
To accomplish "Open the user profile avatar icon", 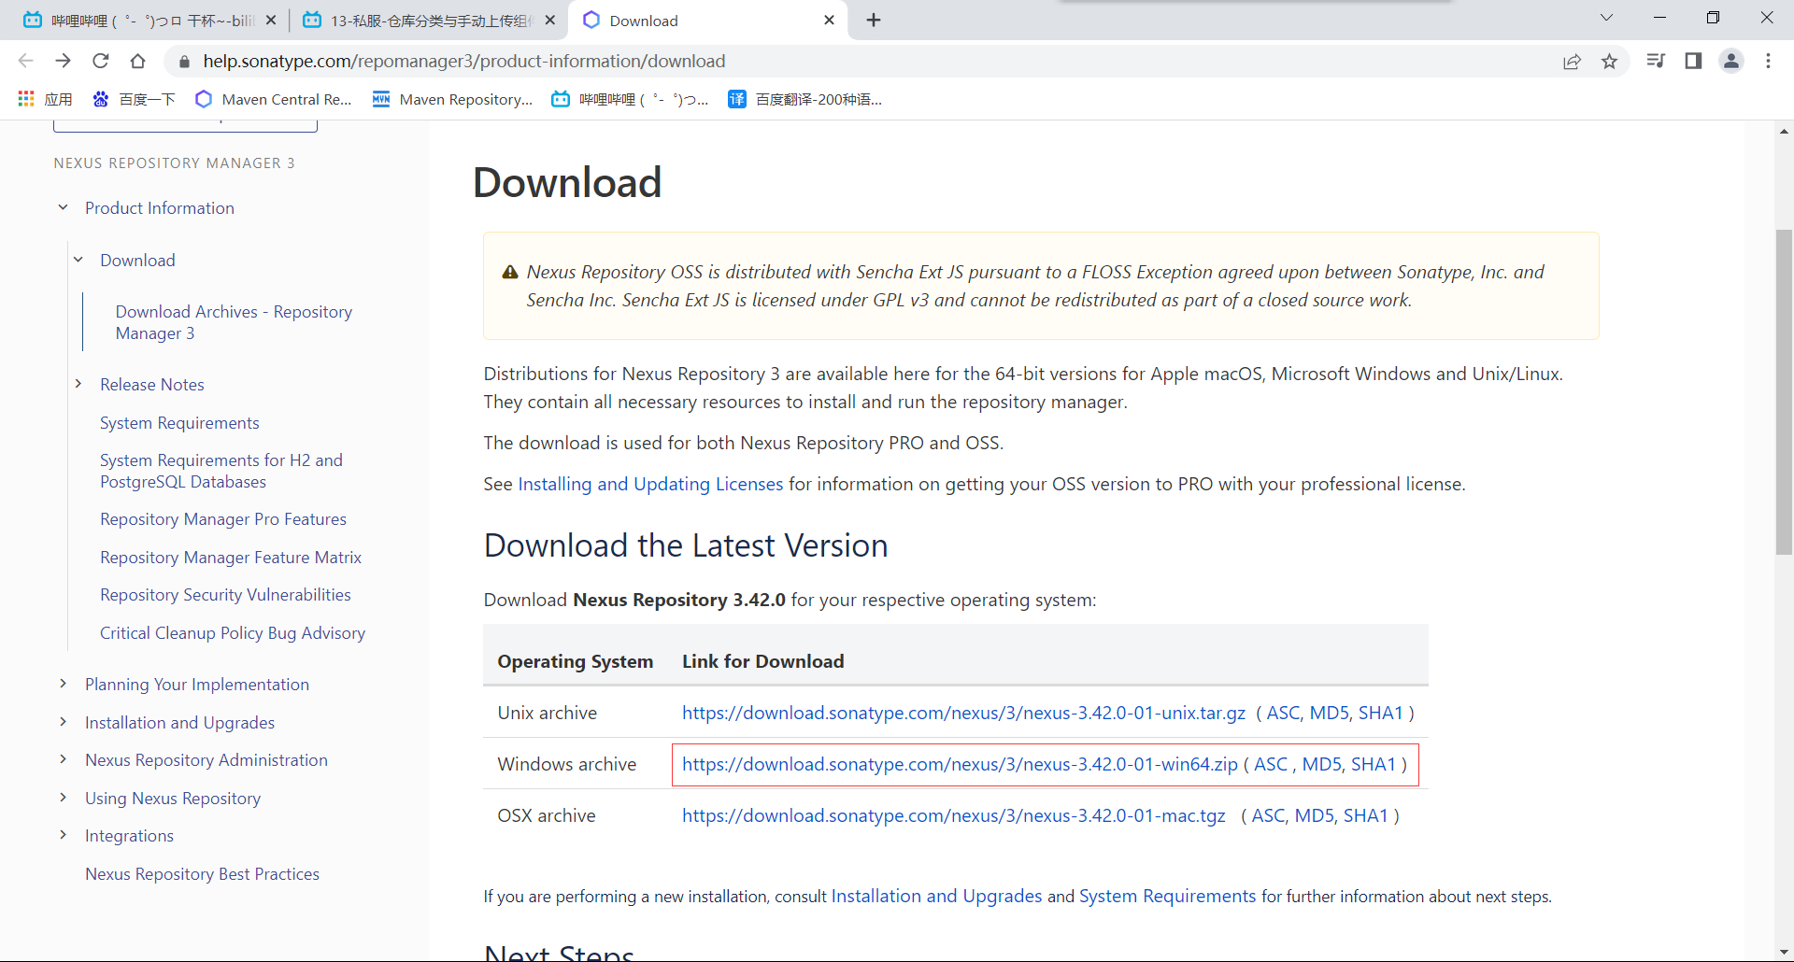I will tap(1730, 61).
